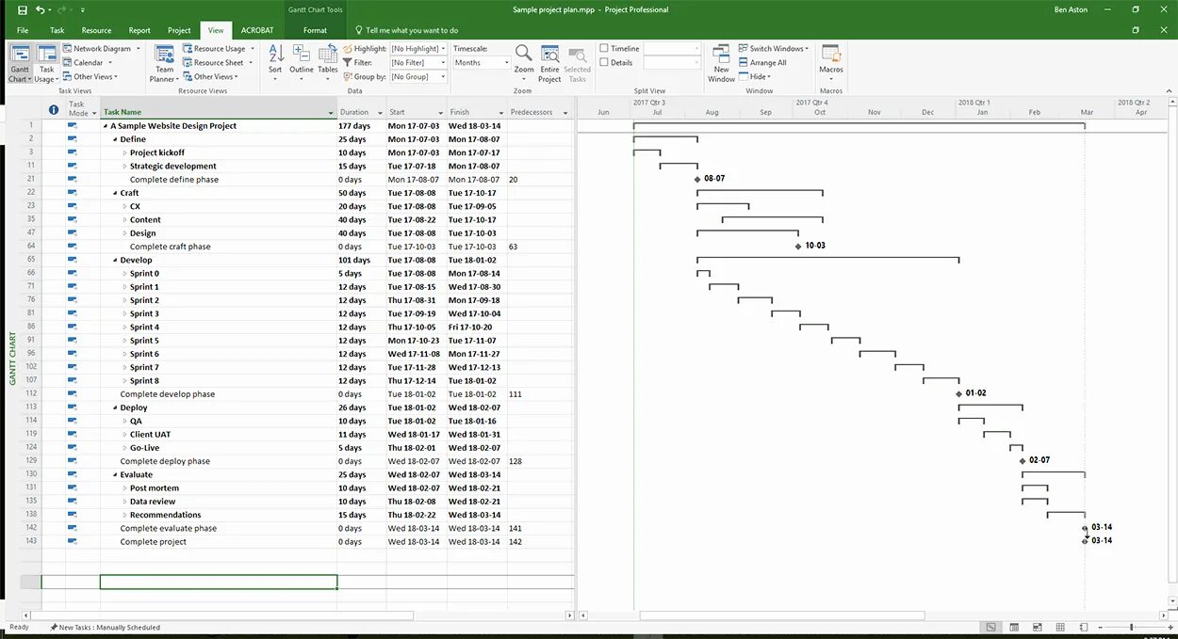Viewport: 1178px width, 639px height.
Task: Open the Task ribbon tab
Action: (x=57, y=30)
